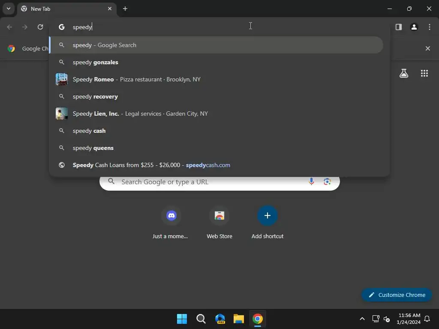Open File Explorer from taskbar
This screenshot has height=329, width=439.
pyautogui.click(x=239, y=319)
